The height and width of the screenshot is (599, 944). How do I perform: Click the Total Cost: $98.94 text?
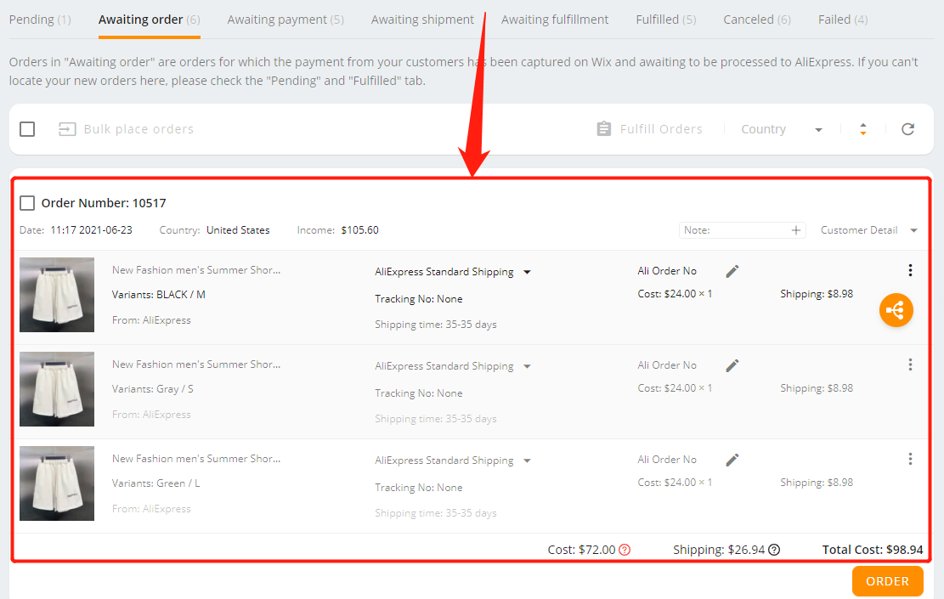(873, 550)
